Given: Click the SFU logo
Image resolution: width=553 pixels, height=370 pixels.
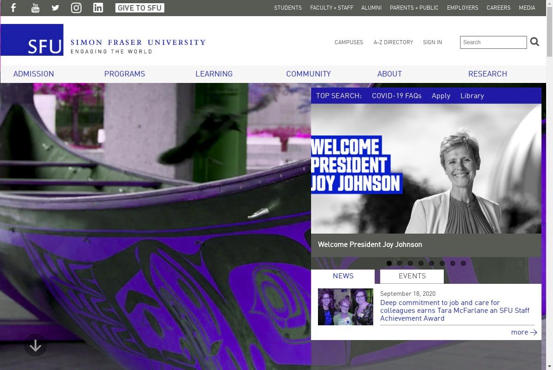Looking at the screenshot, I should point(32,40).
